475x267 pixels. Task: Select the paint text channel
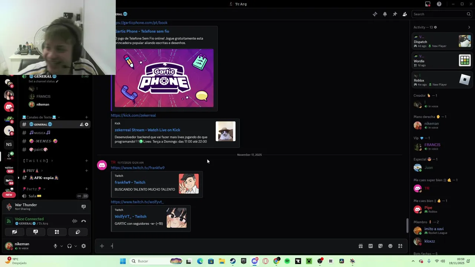click(55, 149)
